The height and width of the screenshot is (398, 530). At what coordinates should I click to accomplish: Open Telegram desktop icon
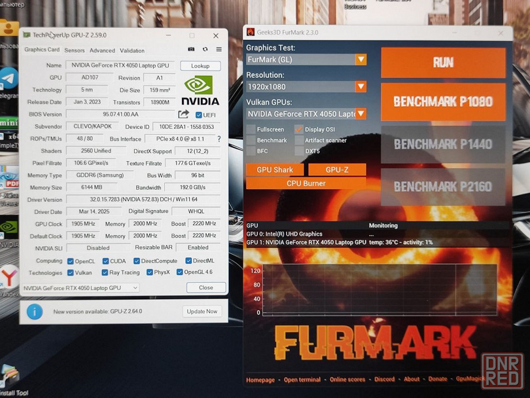[9, 79]
